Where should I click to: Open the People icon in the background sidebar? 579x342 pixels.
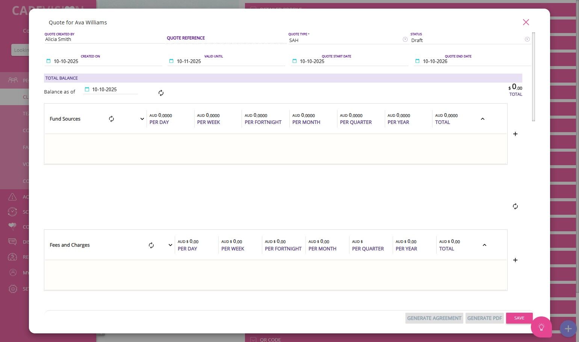13,80
